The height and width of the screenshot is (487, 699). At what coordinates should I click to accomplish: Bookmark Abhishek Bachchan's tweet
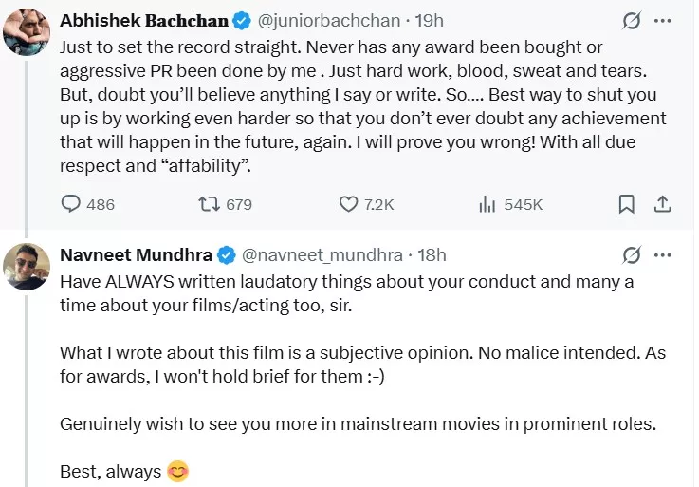point(626,204)
